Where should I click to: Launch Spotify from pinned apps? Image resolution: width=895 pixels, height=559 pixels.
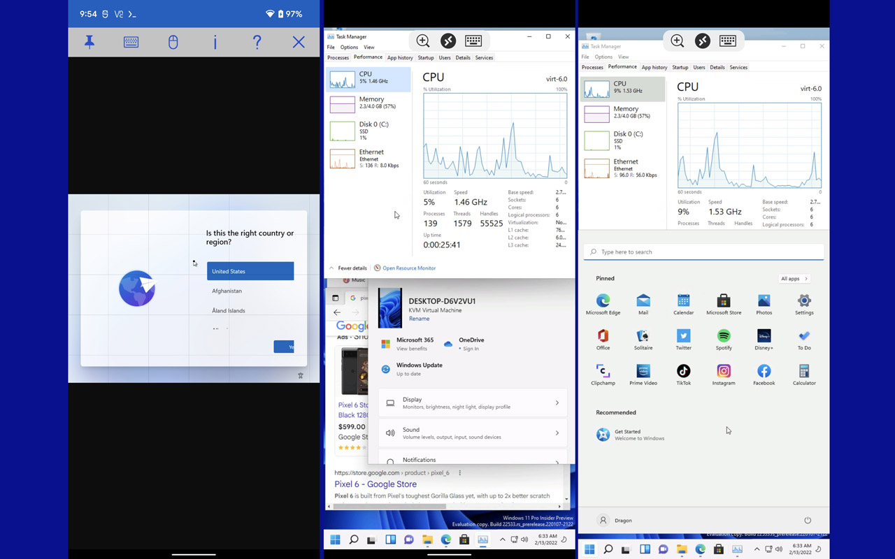[x=724, y=340]
